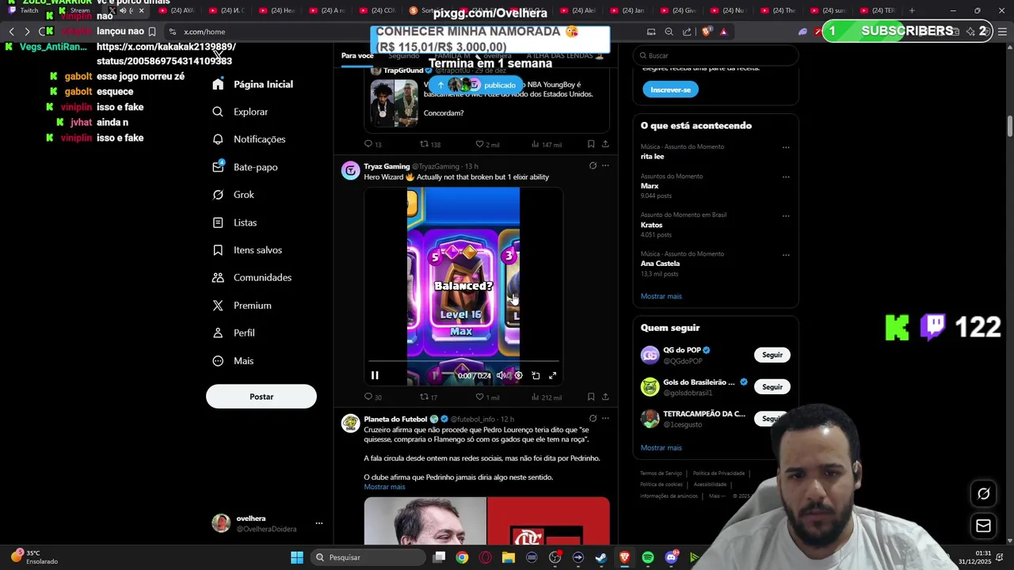Seek on the video progress bar
1014x570 pixels.
tap(463, 362)
